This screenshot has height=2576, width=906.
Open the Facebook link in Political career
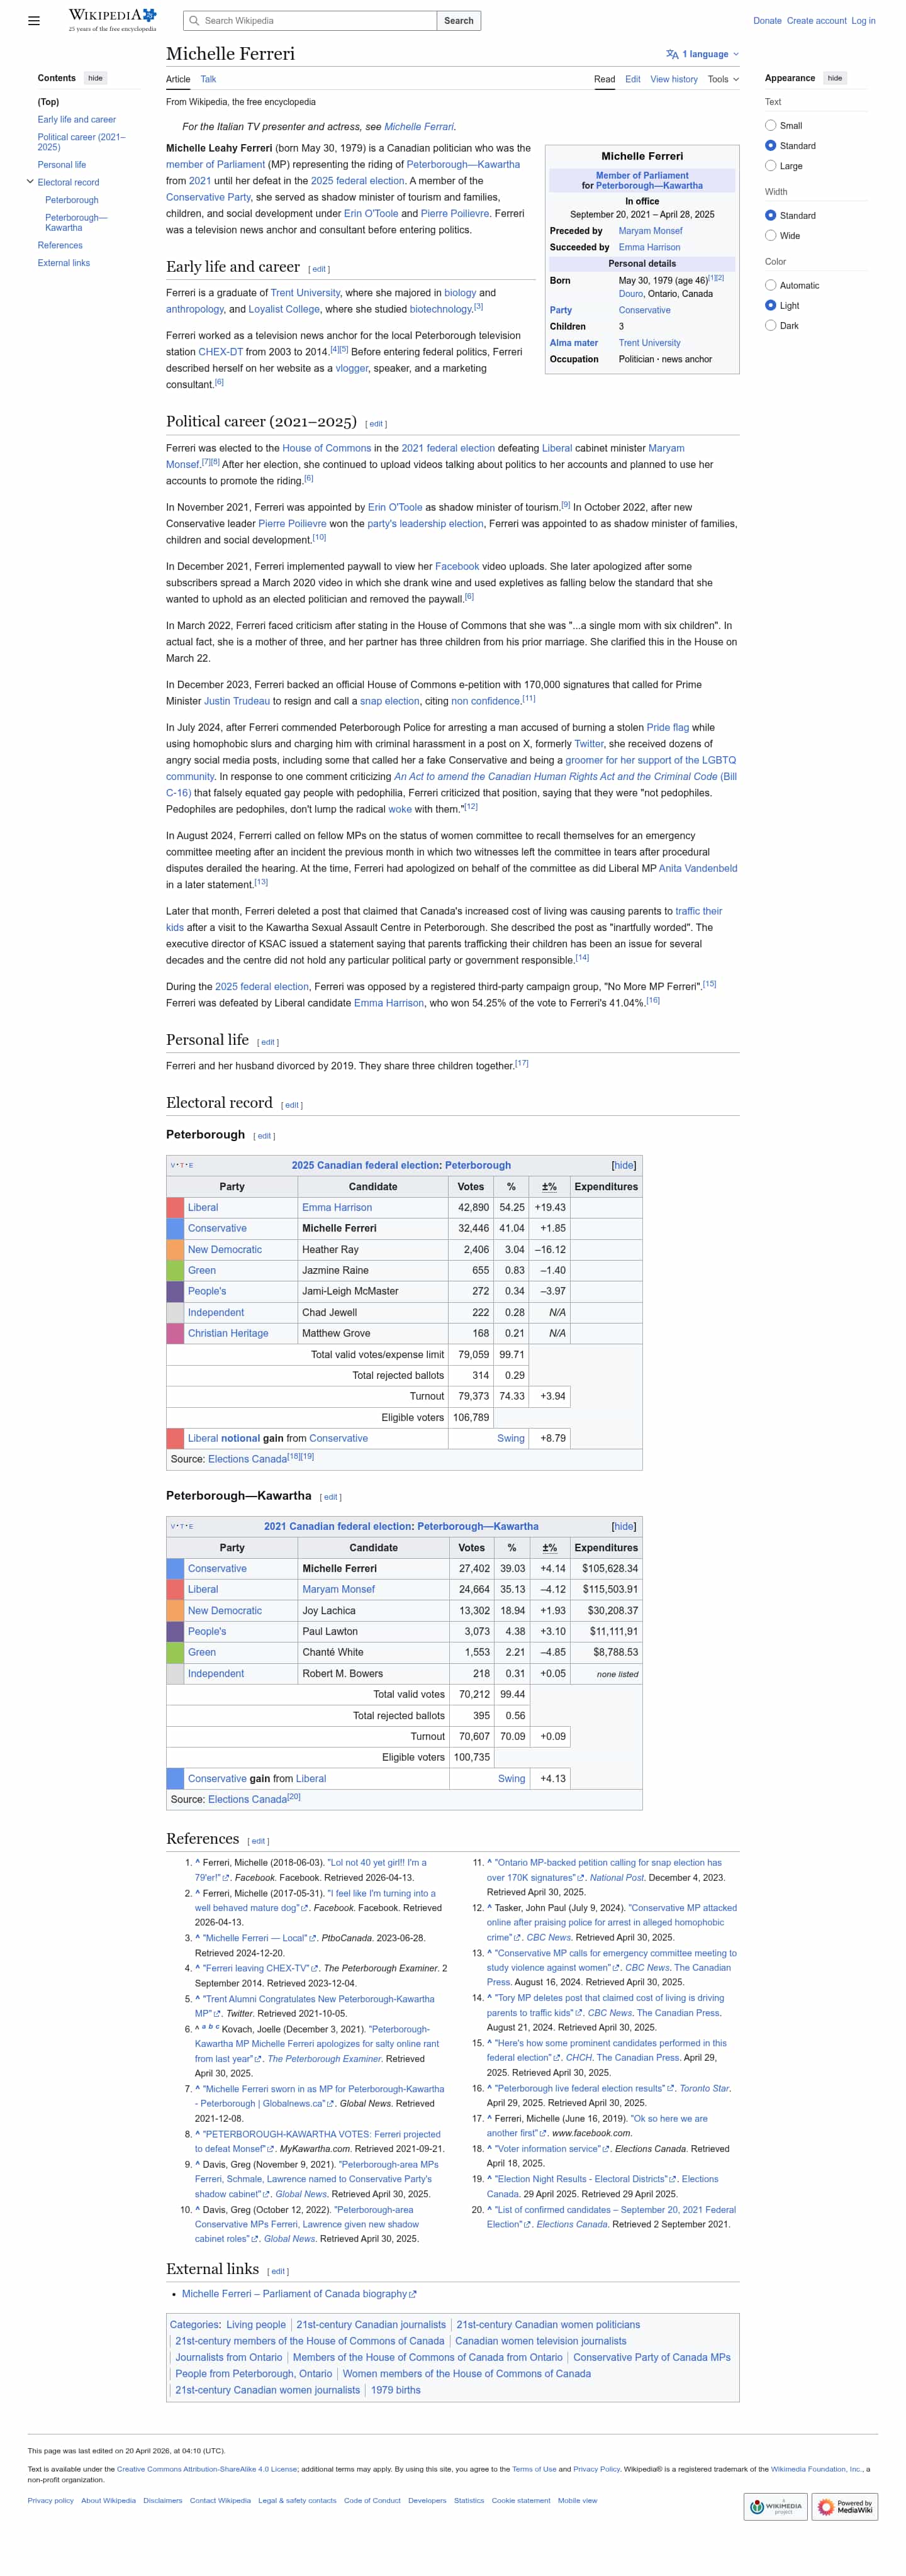(457, 567)
